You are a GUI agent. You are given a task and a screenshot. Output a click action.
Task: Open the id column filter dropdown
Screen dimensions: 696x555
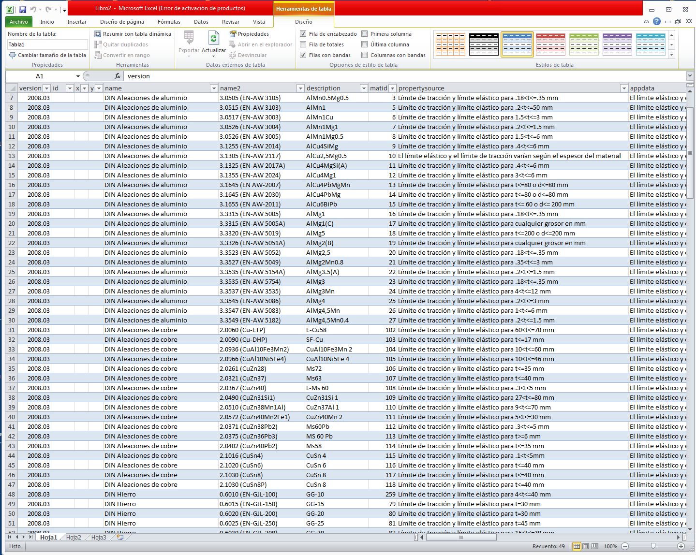pos(70,88)
